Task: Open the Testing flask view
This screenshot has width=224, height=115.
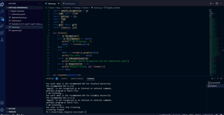Action: click(2, 40)
